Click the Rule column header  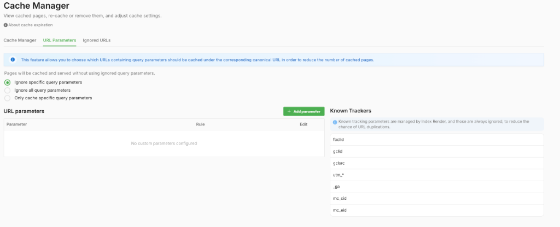click(200, 124)
